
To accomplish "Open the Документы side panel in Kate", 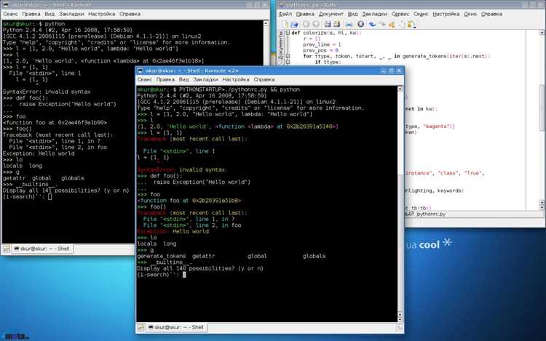I will 281,45.
